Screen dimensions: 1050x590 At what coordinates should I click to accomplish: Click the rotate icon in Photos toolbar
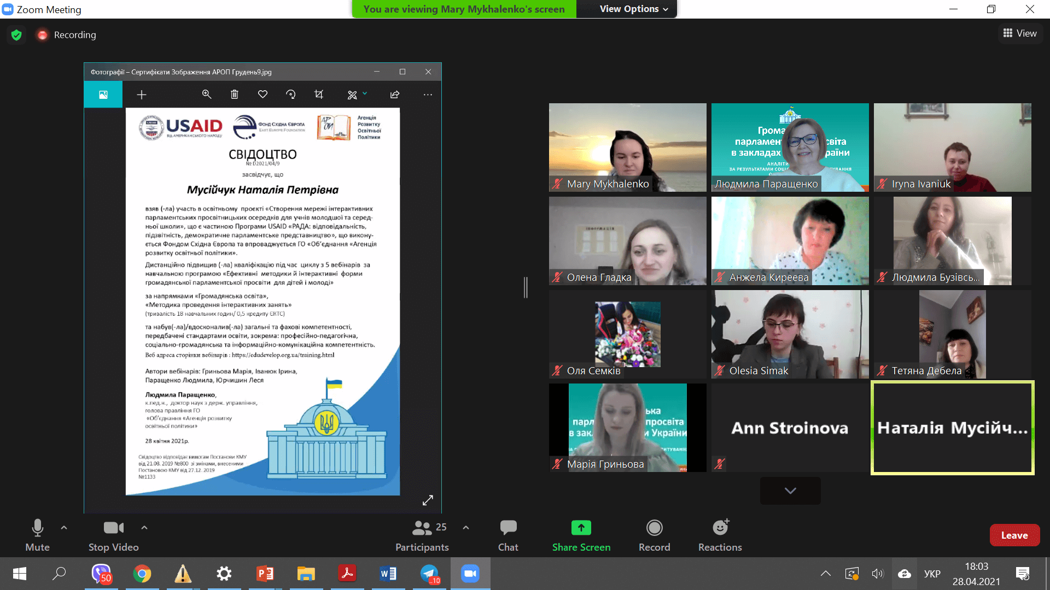tap(290, 95)
